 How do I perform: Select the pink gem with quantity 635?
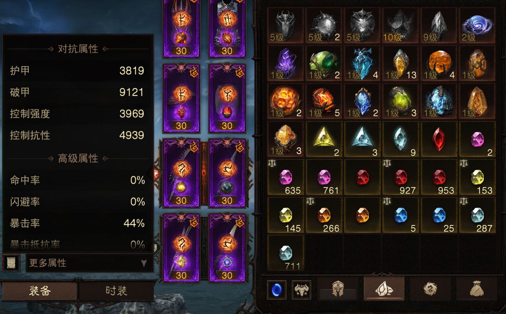286,177
